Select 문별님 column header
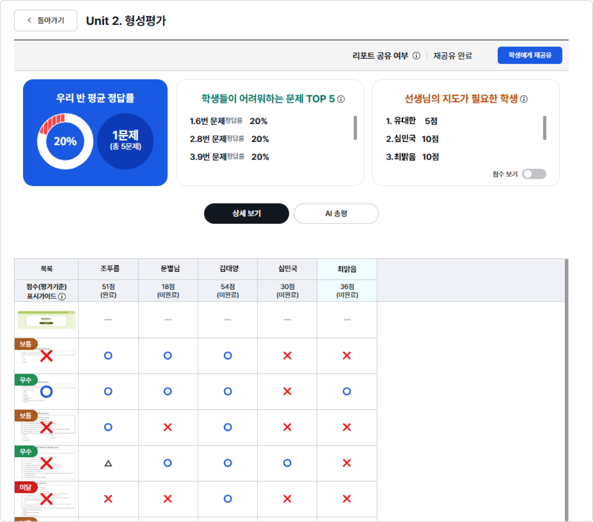The height and width of the screenshot is (522, 593). (x=168, y=269)
